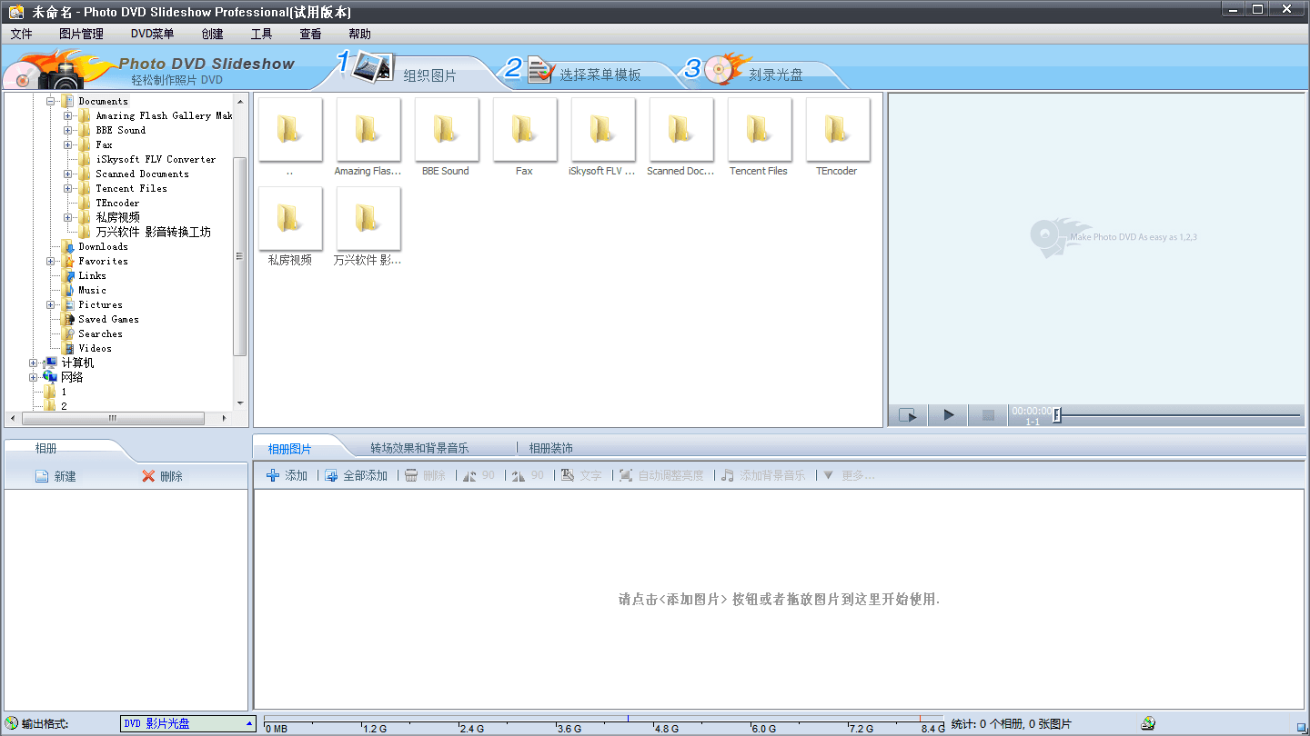Click Delete album (删除) red X icon

click(x=148, y=476)
